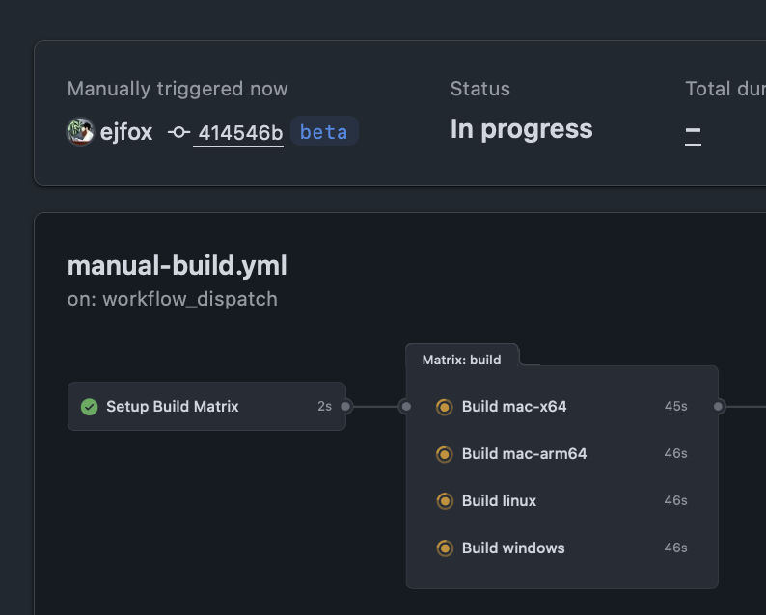Click in-progress status icon for Build linux
The image size is (766, 615).
pos(445,501)
